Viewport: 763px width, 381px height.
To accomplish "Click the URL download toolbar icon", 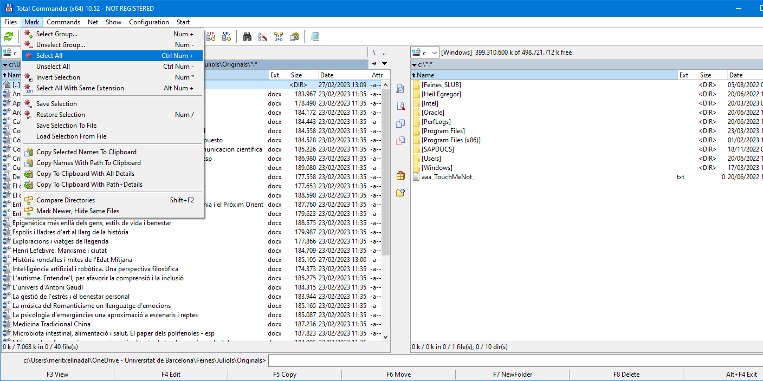I will click(227, 37).
